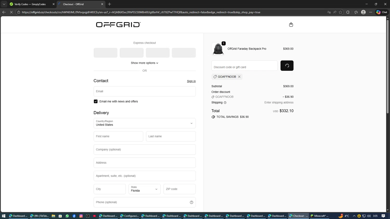The height and width of the screenshot is (219, 390).
Task: Switch to Verify Codes — SimplyCodes tab
Action: 30,4
